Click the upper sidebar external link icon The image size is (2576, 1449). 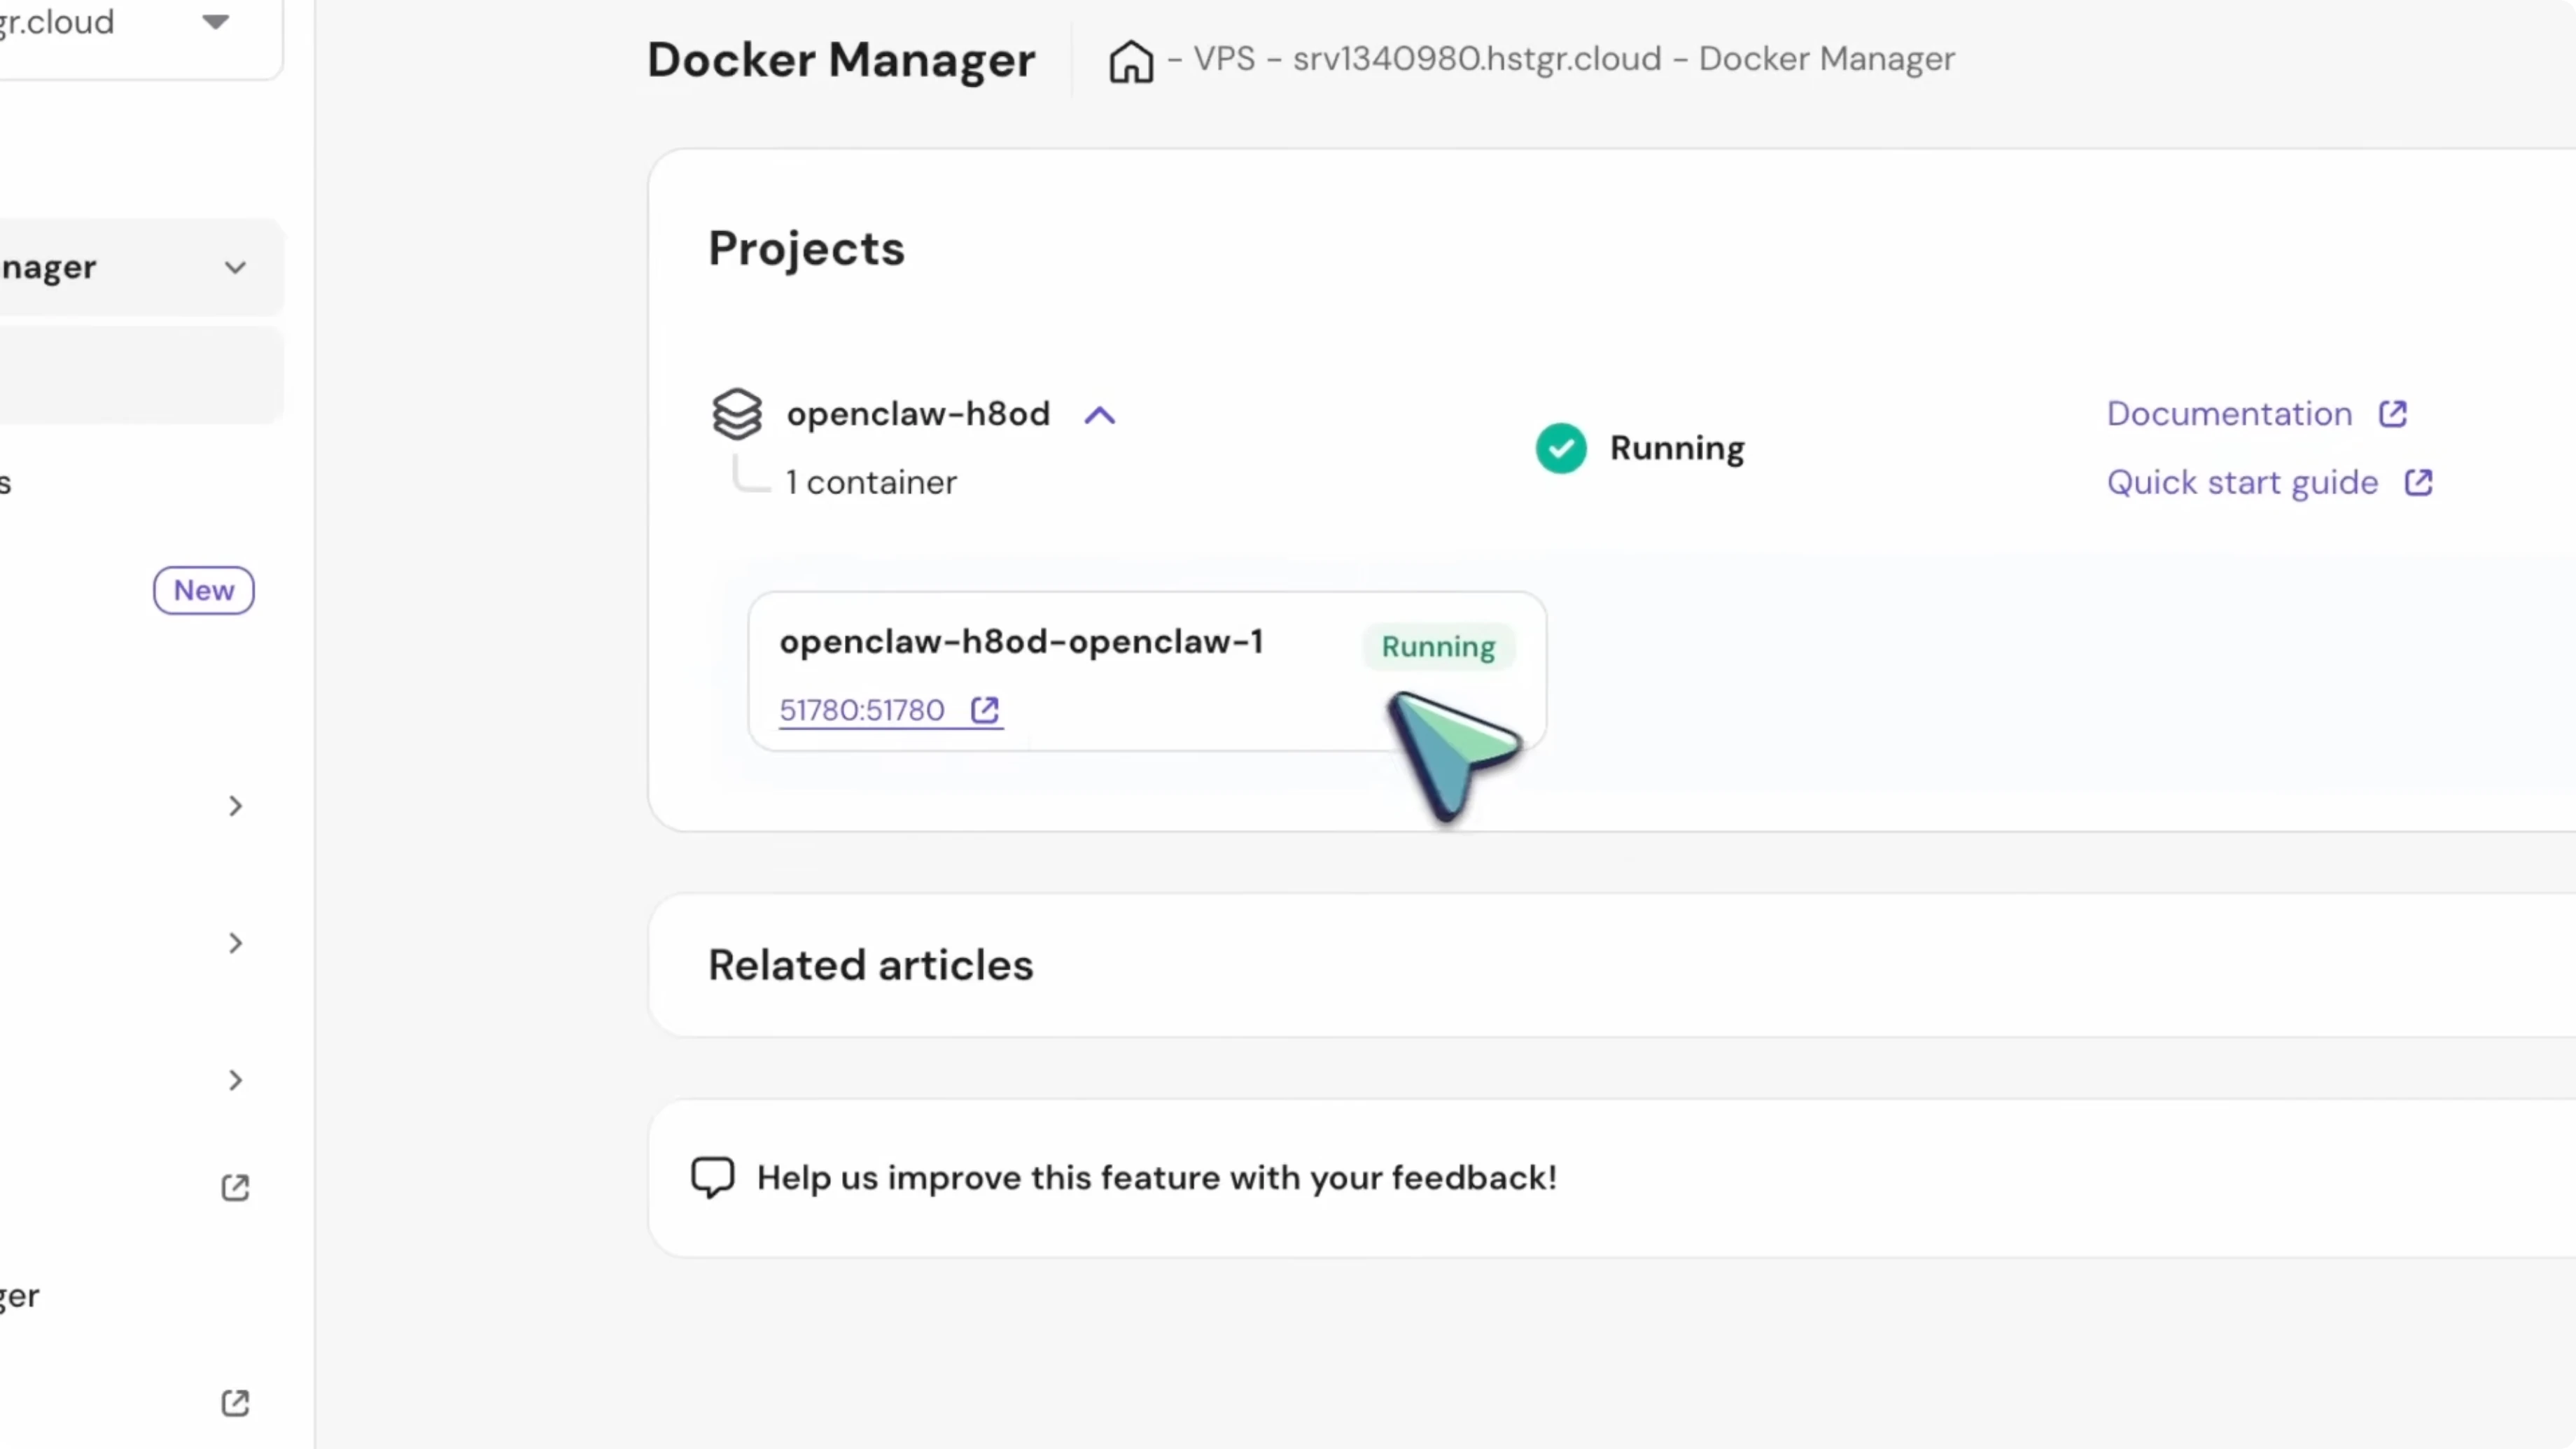[235, 1188]
